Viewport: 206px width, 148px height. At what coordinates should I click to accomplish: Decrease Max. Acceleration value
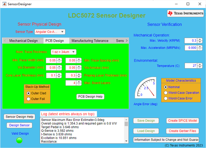tap(200, 49)
